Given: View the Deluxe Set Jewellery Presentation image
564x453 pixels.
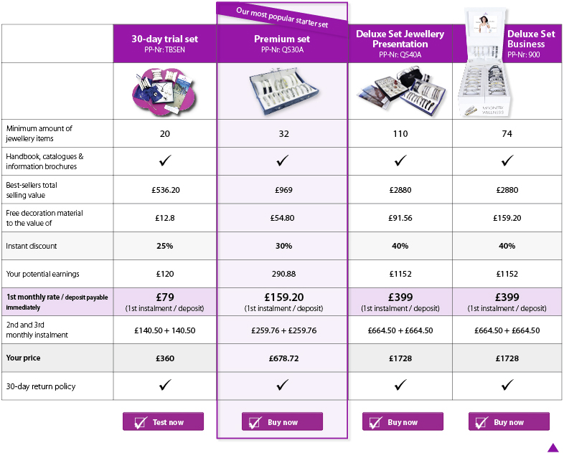Looking at the screenshot, I should click(401, 91).
